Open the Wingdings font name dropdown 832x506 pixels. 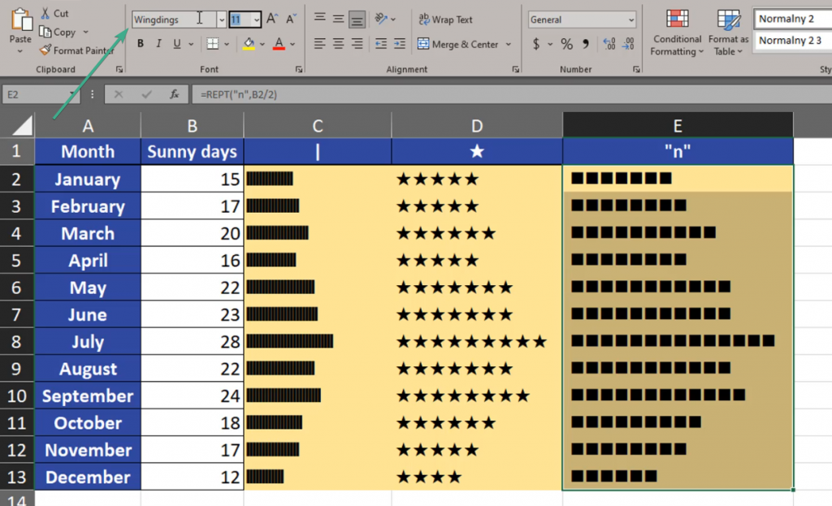(x=221, y=19)
